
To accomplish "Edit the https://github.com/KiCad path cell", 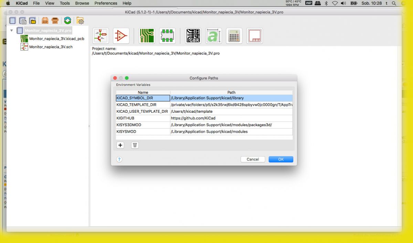I will click(231, 118).
